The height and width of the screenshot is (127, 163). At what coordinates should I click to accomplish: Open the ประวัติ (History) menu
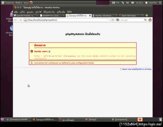coord(38,12)
